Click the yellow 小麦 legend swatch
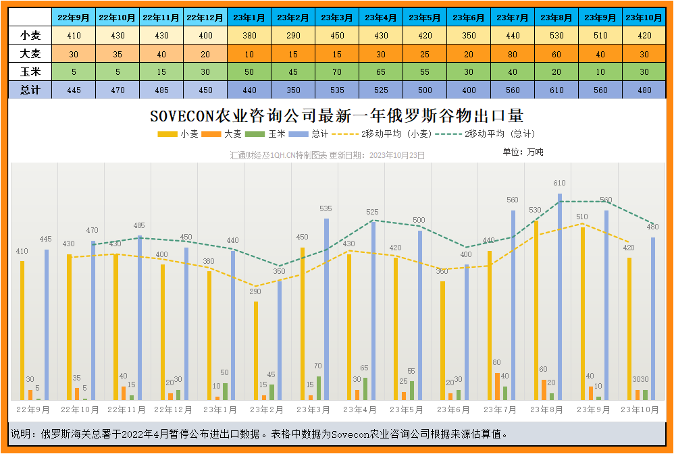The height and width of the screenshot is (454, 674). click(x=167, y=134)
